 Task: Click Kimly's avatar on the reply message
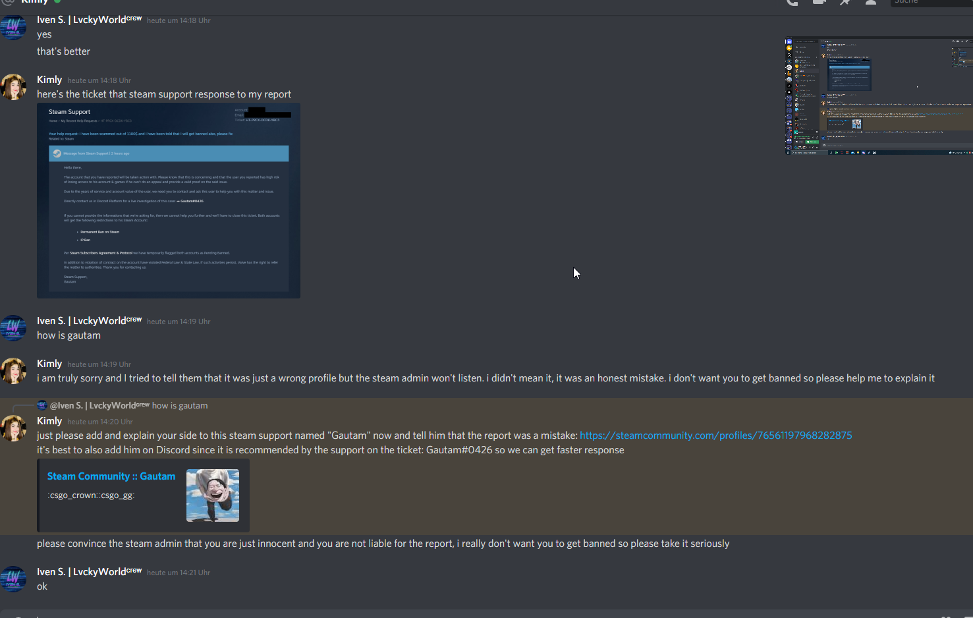click(13, 428)
